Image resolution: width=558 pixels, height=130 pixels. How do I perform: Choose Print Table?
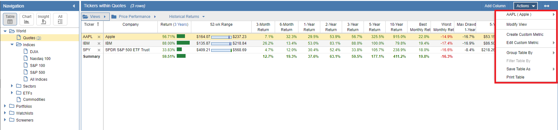pos(526,77)
